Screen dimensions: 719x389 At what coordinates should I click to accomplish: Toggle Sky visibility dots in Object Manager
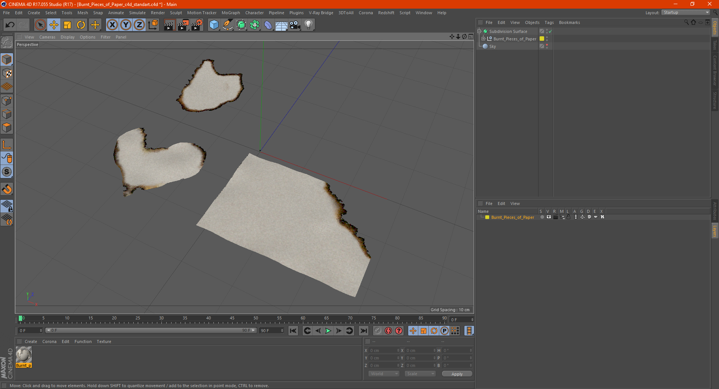coord(547,46)
